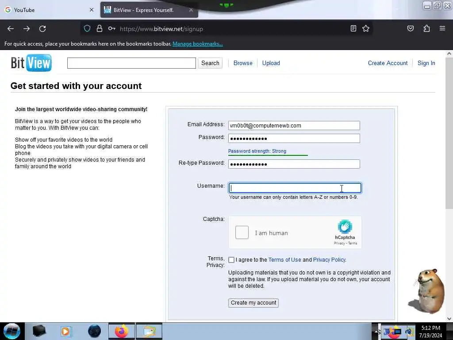
Task: Click the Create my account button
Action: coord(253,303)
